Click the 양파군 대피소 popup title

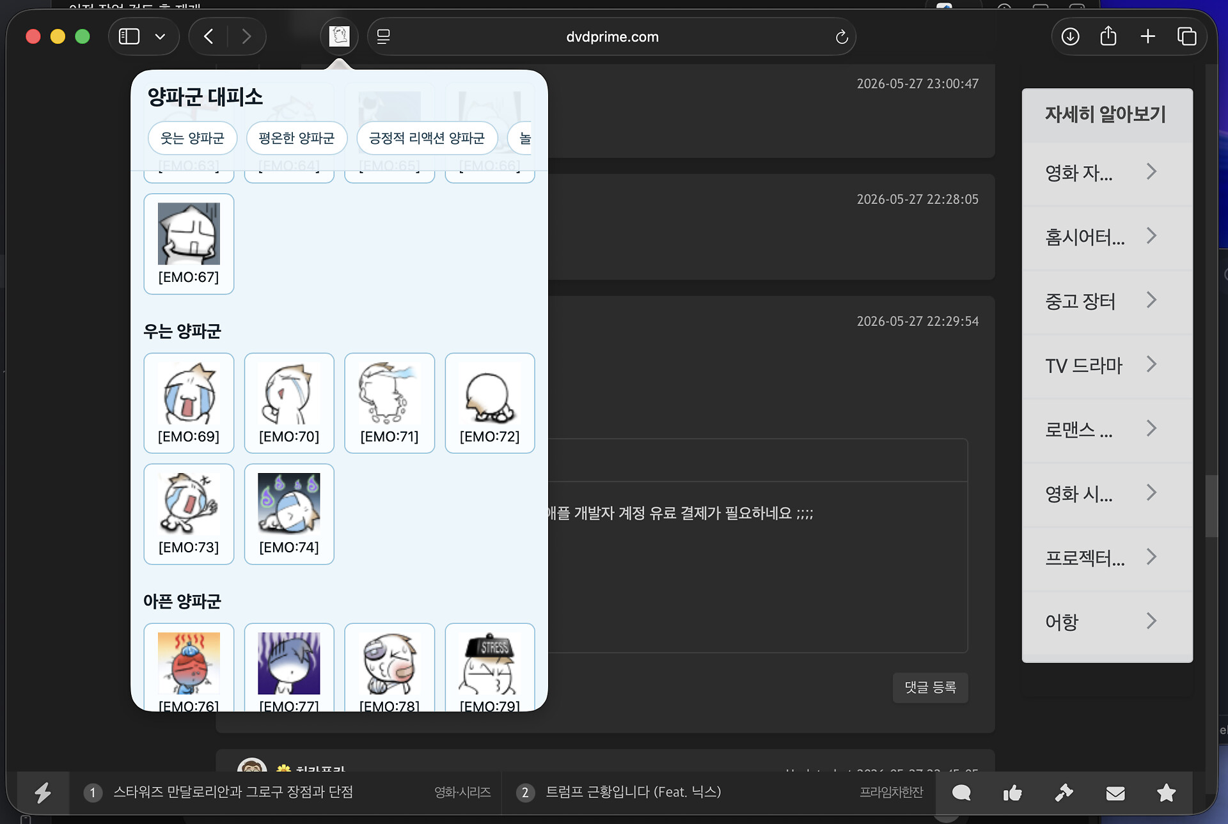(205, 97)
